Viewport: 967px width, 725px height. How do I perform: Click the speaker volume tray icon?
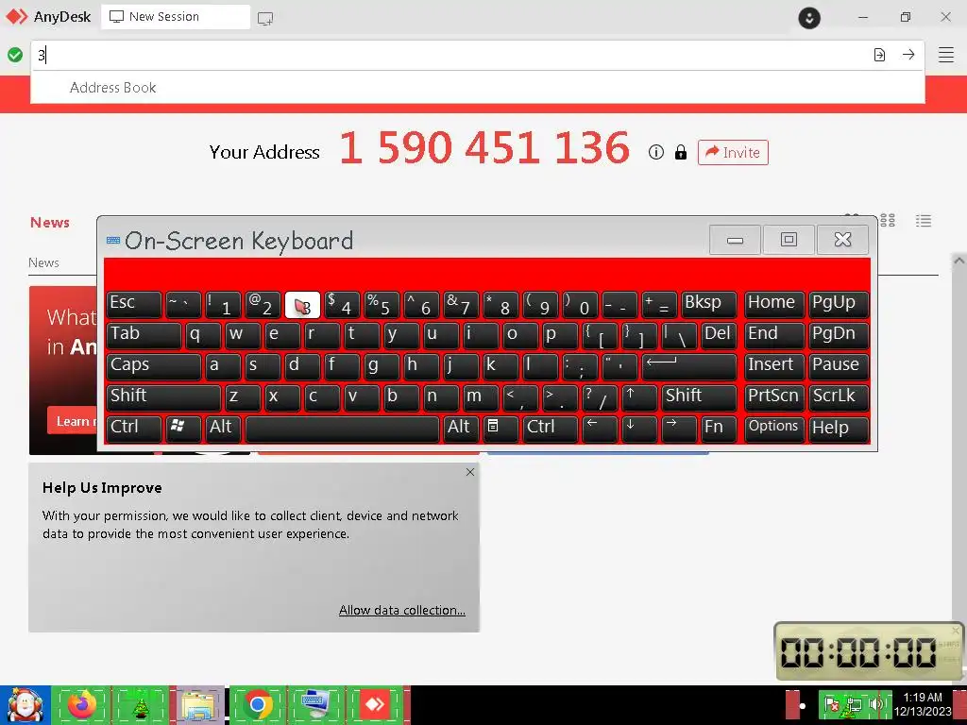[x=875, y=704]
